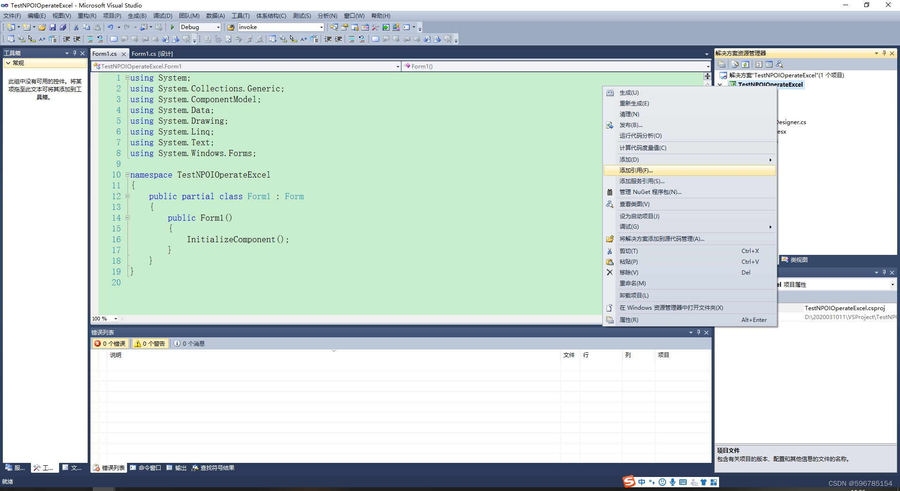900x491 pixels.
Task: Open the Form1() member dropdown
Action: (708, 67)
